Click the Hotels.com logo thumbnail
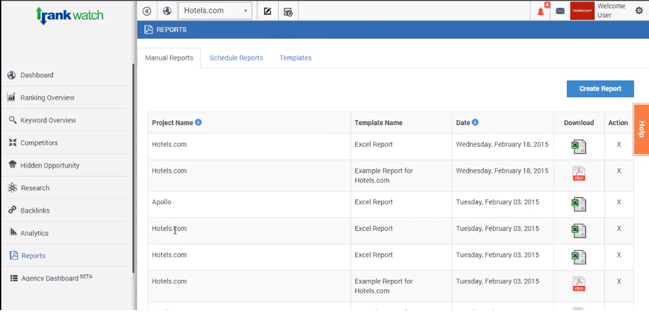649x312 pixels. (x=582, y=11)
